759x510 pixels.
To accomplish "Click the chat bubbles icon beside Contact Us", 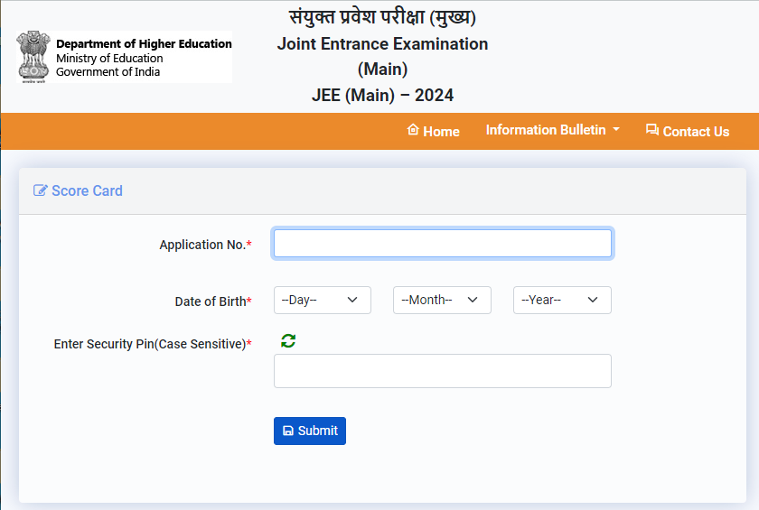I will [652, 130].
